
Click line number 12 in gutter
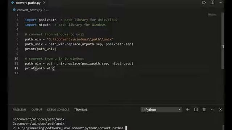coord(16,68)
